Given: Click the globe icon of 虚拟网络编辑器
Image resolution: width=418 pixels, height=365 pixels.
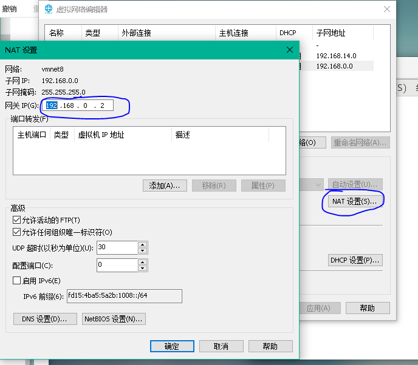Looking at the screenshot, I should click(x=49, y=9).
